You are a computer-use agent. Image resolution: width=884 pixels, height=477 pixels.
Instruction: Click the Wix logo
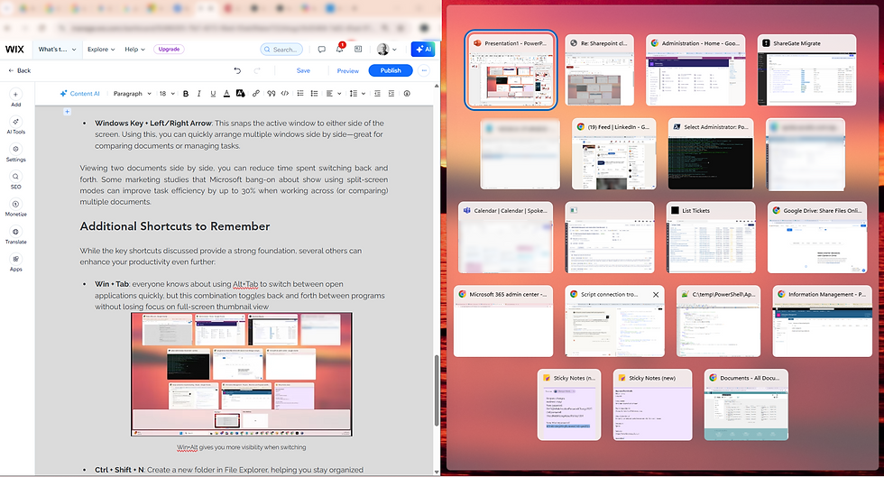point(14,49)
